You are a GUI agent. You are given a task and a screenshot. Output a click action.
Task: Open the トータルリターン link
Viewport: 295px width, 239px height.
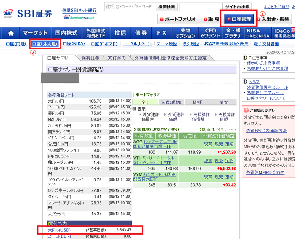pyautogui.click(x=137, y=44)
